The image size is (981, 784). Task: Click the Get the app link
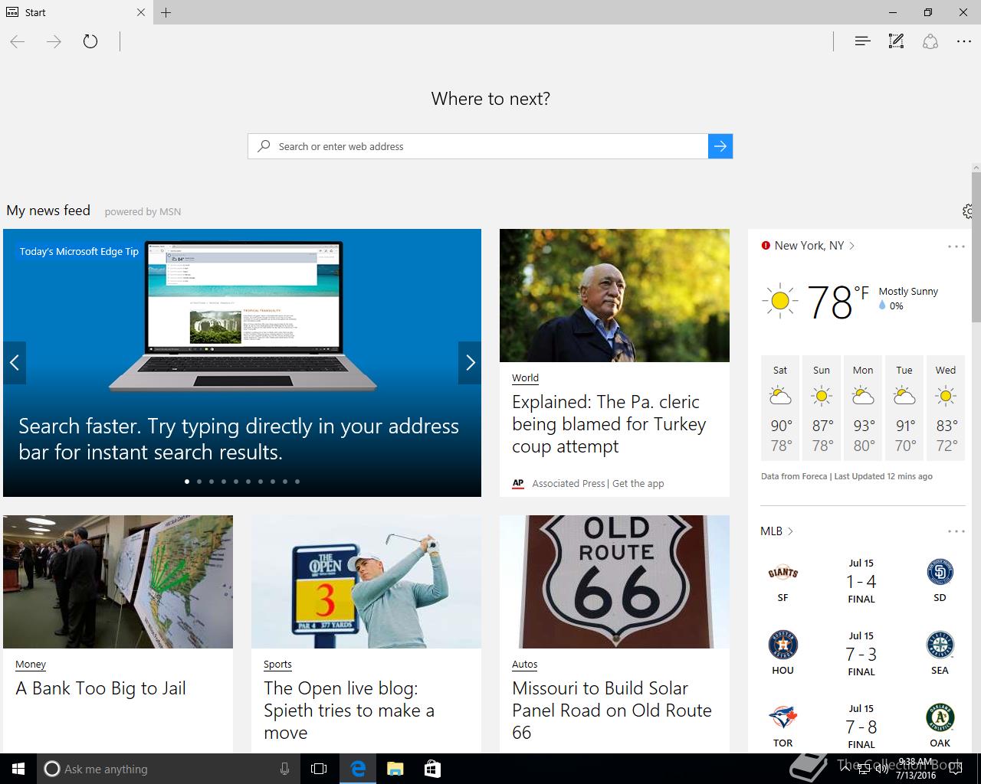[x=638, y=483]
